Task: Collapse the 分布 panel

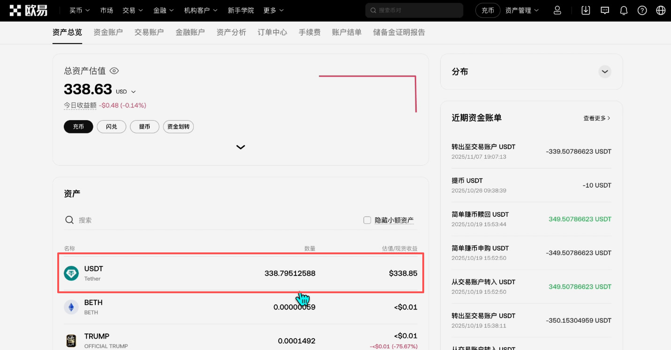Action: click(604, 72)
